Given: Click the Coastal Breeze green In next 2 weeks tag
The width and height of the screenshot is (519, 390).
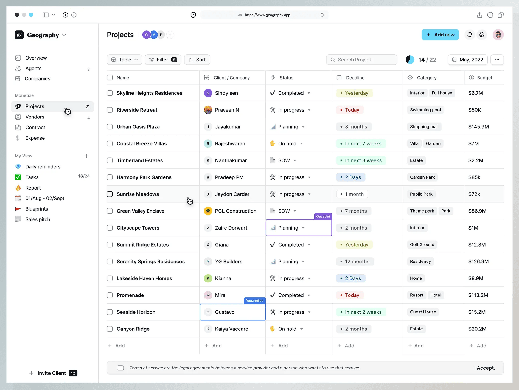Looking at the screenshot, I should 361,143.
